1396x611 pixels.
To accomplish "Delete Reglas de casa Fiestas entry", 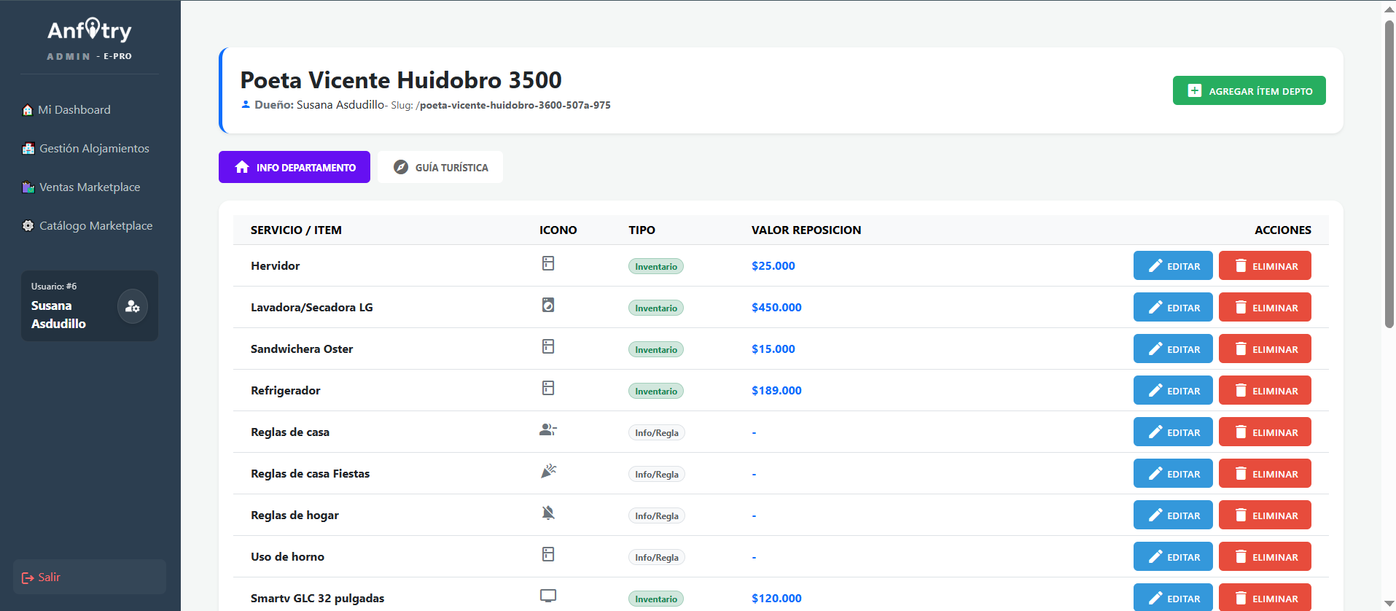I will (x=1265, y=473).
